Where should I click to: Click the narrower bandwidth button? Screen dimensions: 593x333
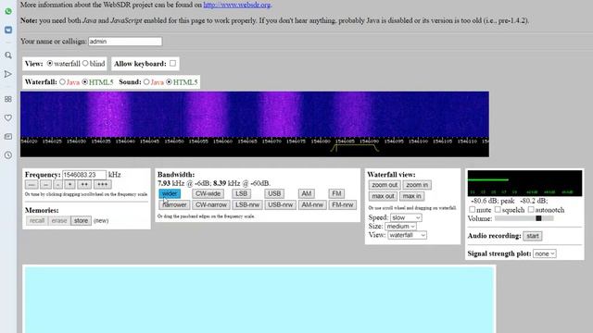174,205
